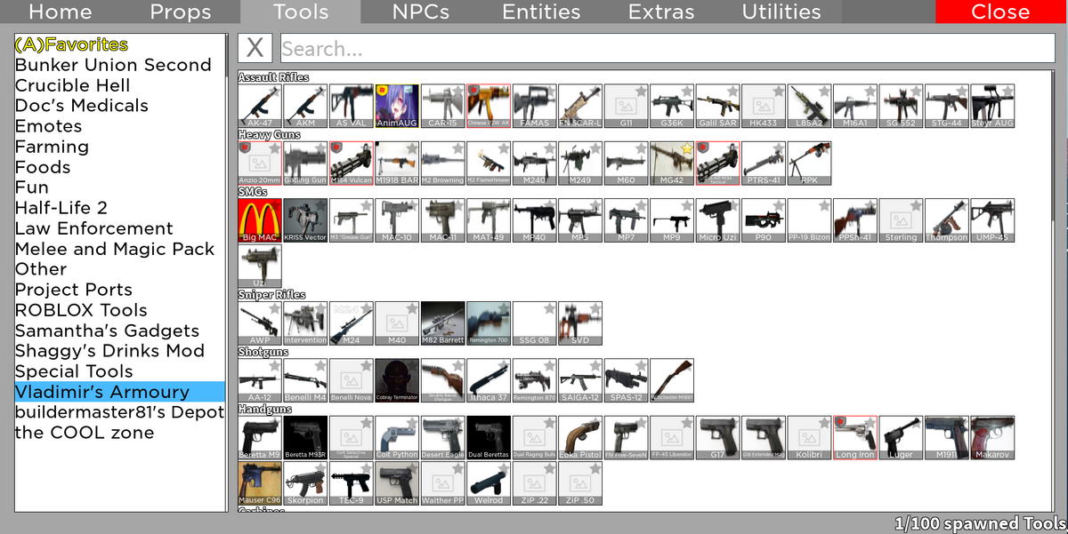Select the AnimAUG weapon icon
1068x534 pixels.
[397, 105]
